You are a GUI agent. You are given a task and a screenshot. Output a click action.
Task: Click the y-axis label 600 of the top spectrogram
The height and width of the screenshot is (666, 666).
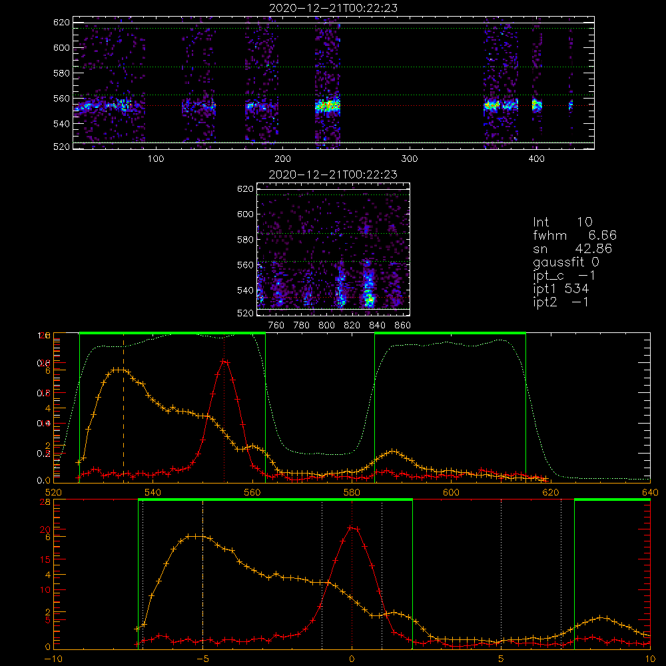pos(61,47)
